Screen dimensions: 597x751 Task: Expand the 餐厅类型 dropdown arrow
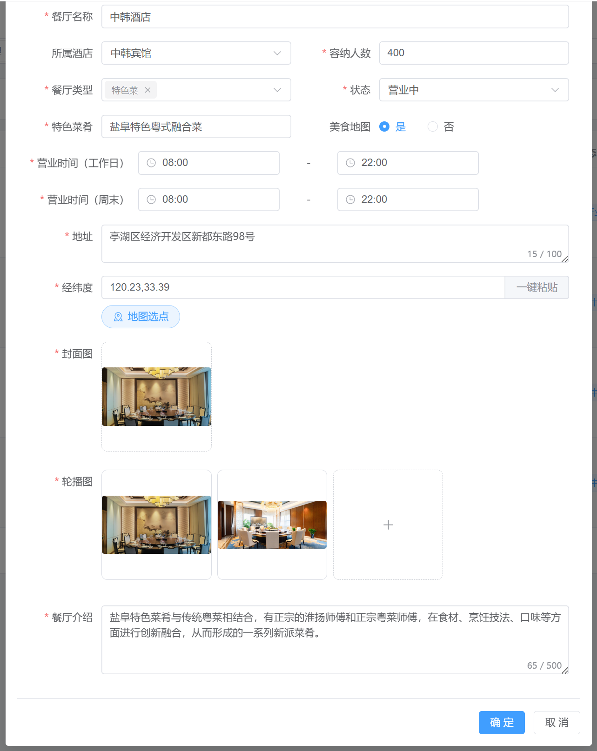tap(277, 90)
